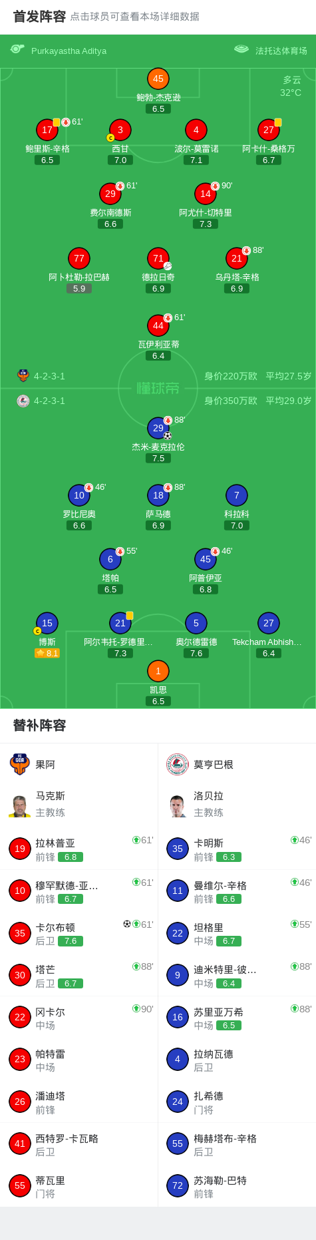Screen dimensions: 316x1240
Task: Select substitute 卡尔布顿 with the goal icon
Action: point(79,933)
